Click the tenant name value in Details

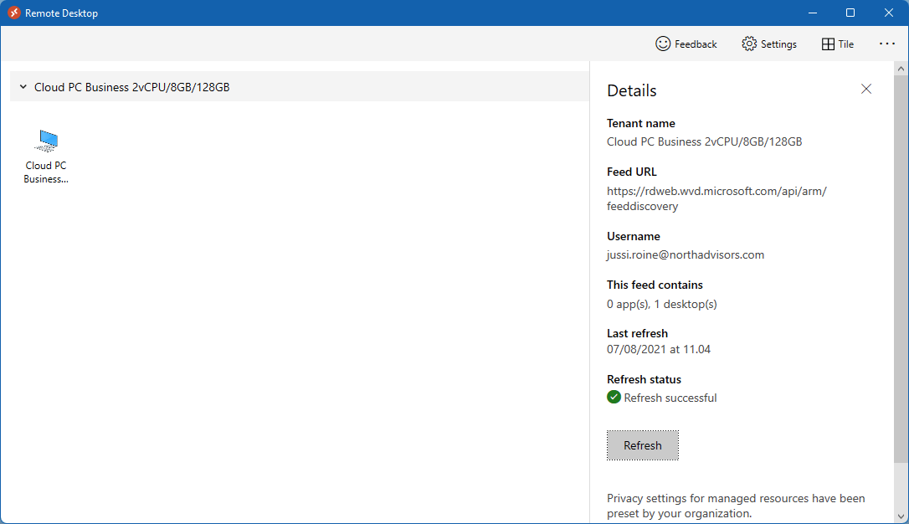tap(705, 141)
